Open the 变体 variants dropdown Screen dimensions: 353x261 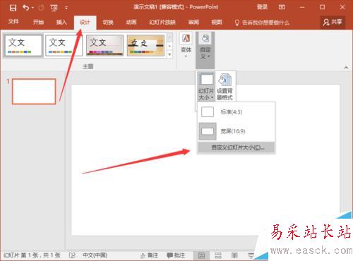pyautogui.click(x=186, y=46)
